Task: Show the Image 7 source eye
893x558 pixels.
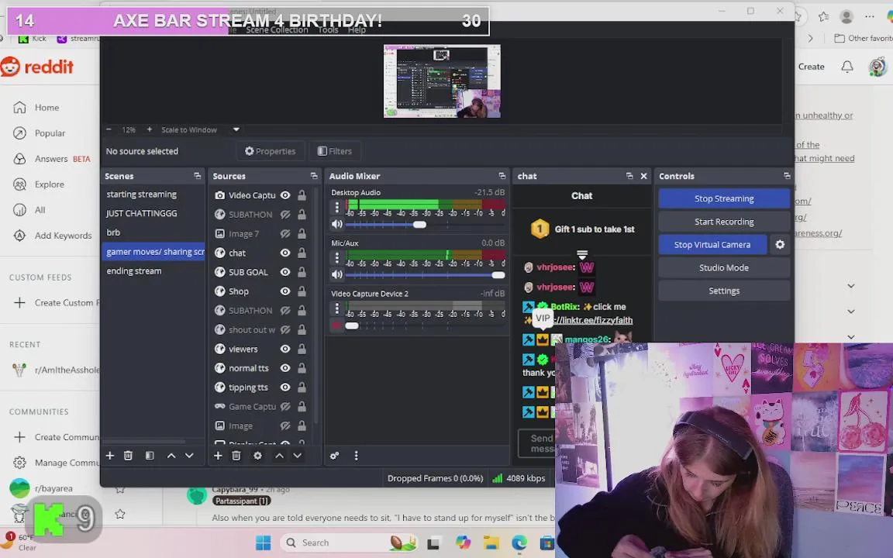Action: (285, 233)
